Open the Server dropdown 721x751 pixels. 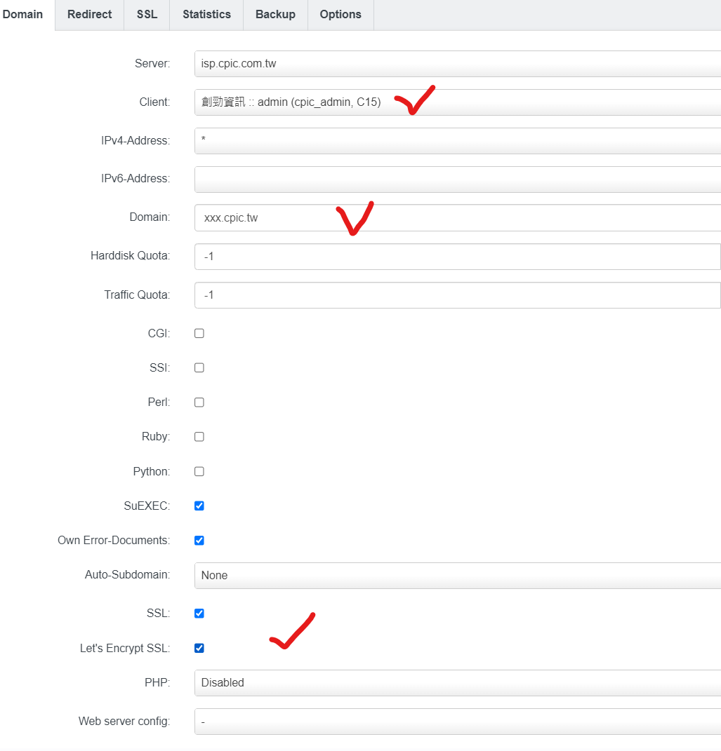pos(456,64)
